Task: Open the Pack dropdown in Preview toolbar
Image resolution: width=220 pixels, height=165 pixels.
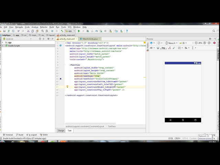Action: pos(180,48)
